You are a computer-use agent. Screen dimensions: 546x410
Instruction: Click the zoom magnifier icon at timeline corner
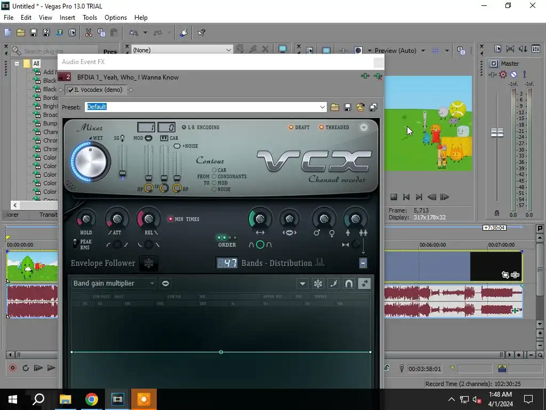pyautogui.click(x=540, y=355)
